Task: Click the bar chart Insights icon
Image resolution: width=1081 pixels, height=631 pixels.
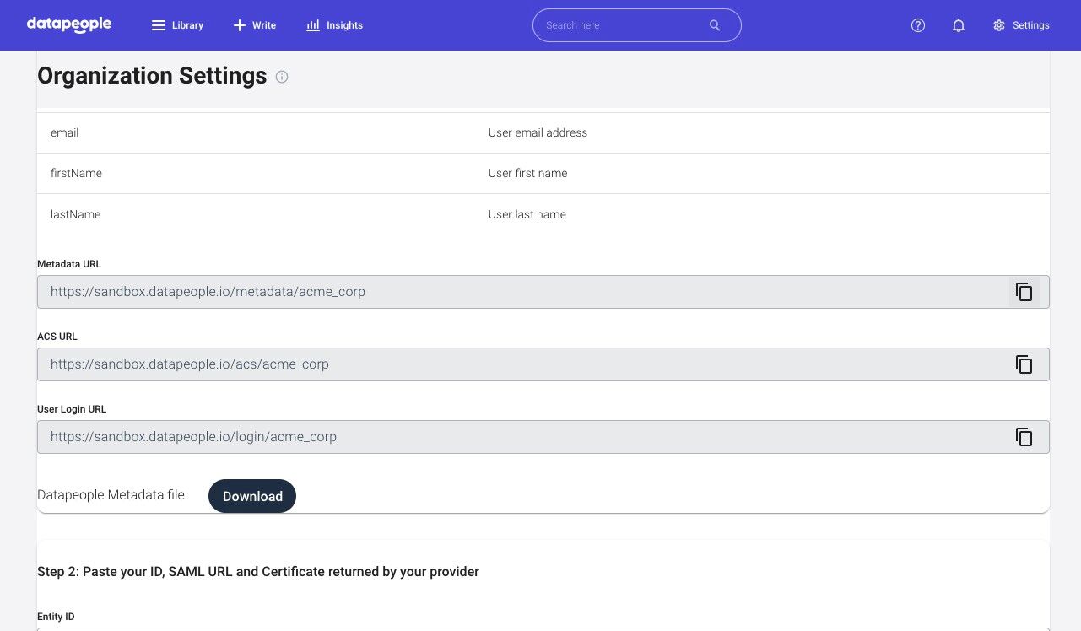Action: tap(313, 25)
